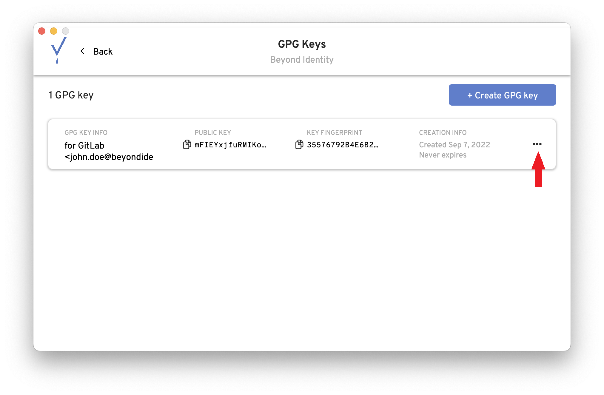This screenshot has height=395, width=604.
Task: Click the Beyond Identity logo
Action: coord(58,50)
